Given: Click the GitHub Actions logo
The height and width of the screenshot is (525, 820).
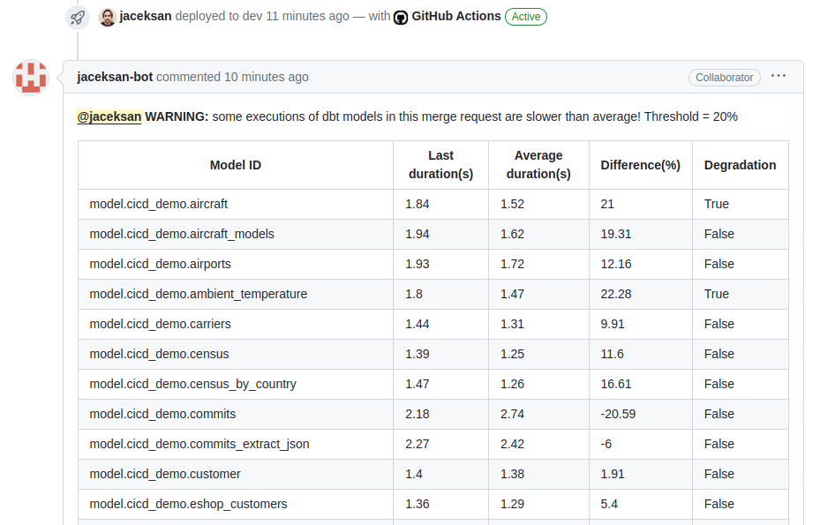Looking at the screenshot, I should pyautogui.click(x=402, y=16).
